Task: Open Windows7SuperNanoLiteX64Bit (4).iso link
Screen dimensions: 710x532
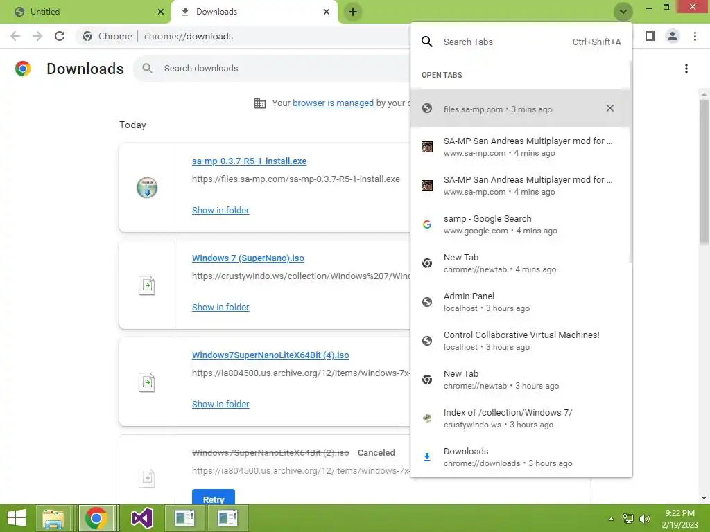Action: (270, 355)
